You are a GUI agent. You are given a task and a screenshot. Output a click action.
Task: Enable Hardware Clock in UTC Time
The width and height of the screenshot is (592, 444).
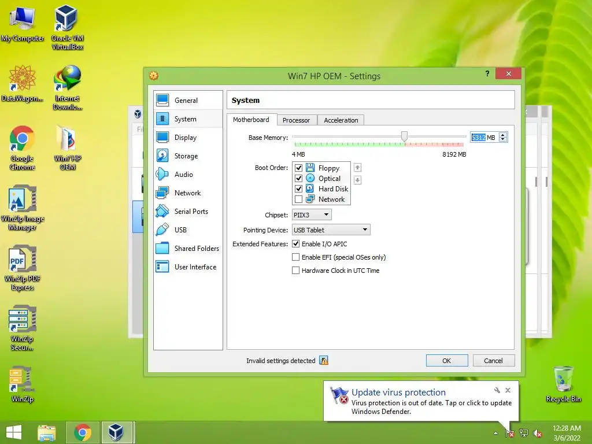click(x=295, y=271)
